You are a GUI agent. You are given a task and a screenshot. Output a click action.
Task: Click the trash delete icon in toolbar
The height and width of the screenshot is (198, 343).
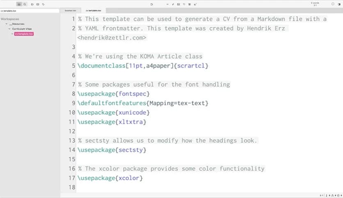pos(190,4)
